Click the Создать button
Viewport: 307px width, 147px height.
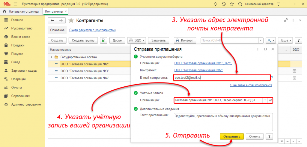click(57, 40)
